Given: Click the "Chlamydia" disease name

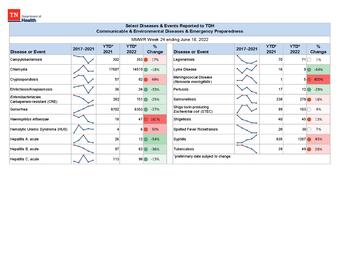Looking at the screenshot, I should pyautogui.click(x=19, y=70).
